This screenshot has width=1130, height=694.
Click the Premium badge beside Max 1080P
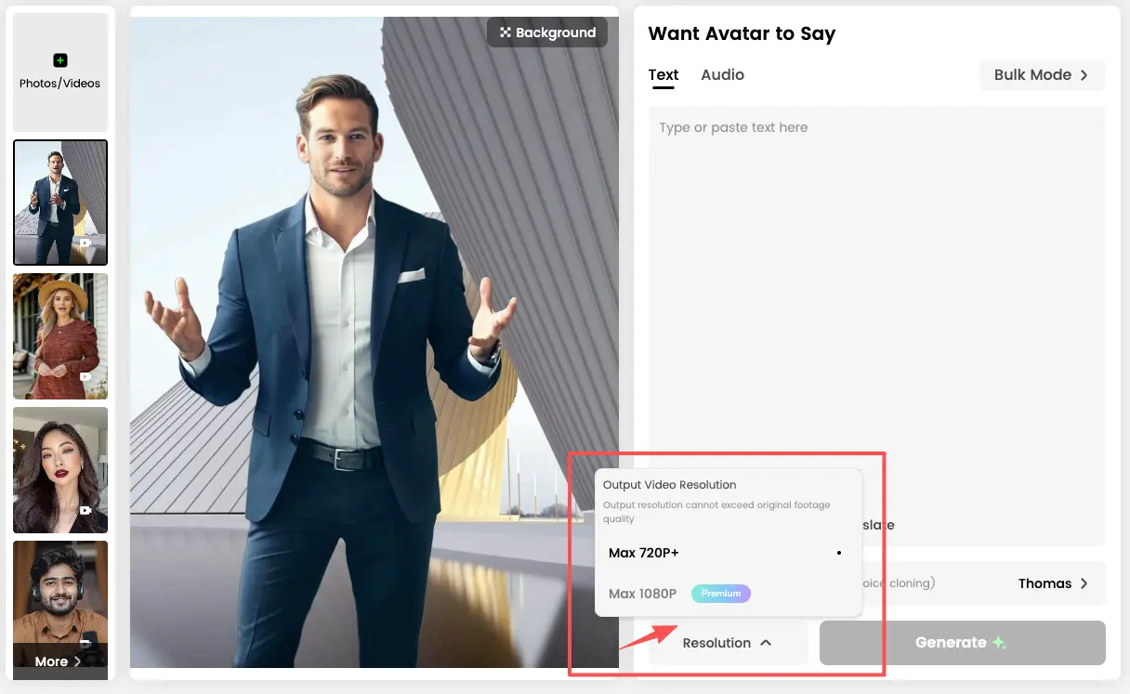tap(721, 594)
